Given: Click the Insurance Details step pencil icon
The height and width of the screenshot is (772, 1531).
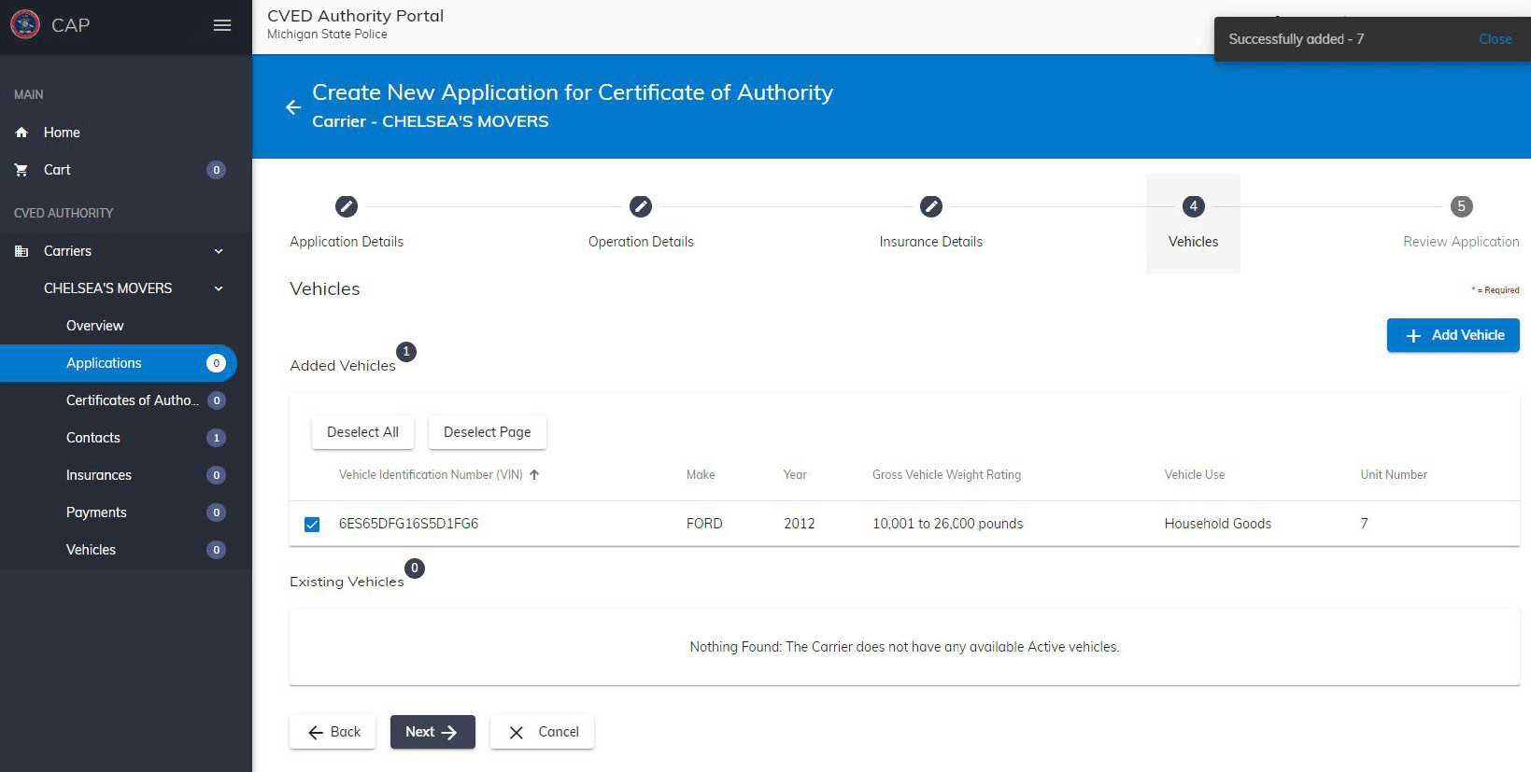Looking at the screenshot, I should 931,206.
